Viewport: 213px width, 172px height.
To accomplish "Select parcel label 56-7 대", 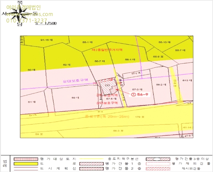I will tap(100, 61).
